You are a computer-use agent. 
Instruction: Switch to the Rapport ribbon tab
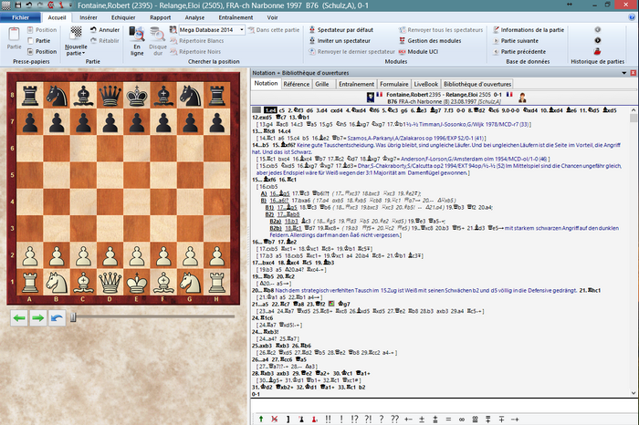pos(160,17)
